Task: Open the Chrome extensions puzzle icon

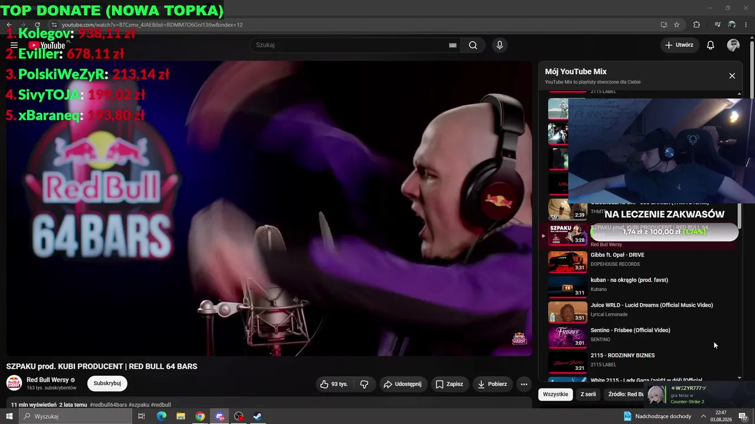Action: click(x=697, y=25)
